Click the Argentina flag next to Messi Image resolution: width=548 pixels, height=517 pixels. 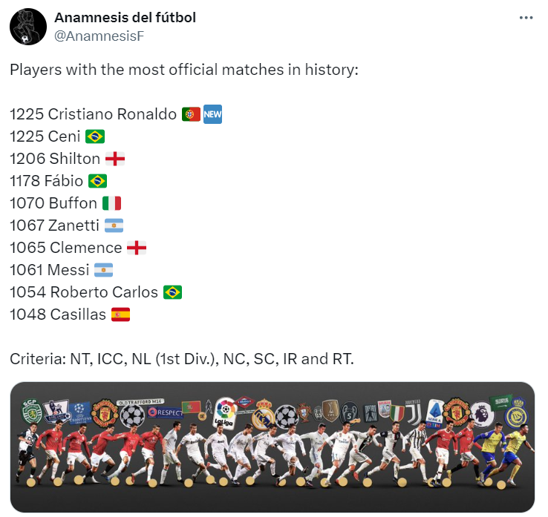pyautogui.click(x=102, y=270)
